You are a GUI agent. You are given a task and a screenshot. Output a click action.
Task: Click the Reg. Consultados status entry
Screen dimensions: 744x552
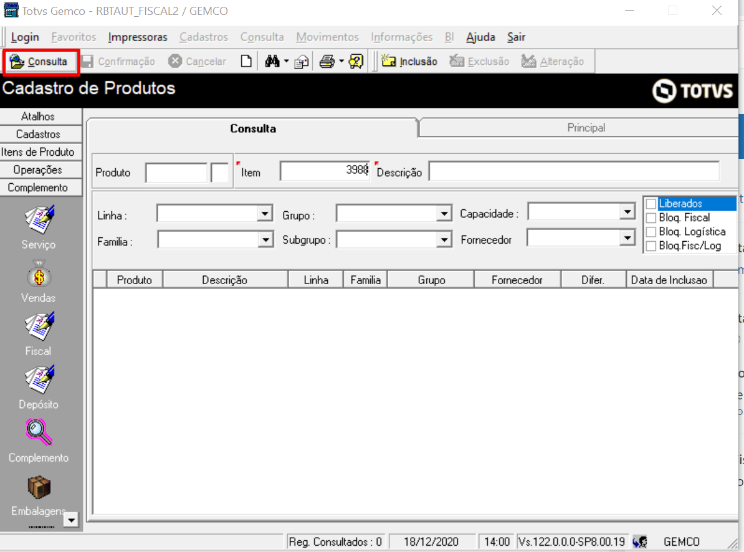tap(335, 541)
